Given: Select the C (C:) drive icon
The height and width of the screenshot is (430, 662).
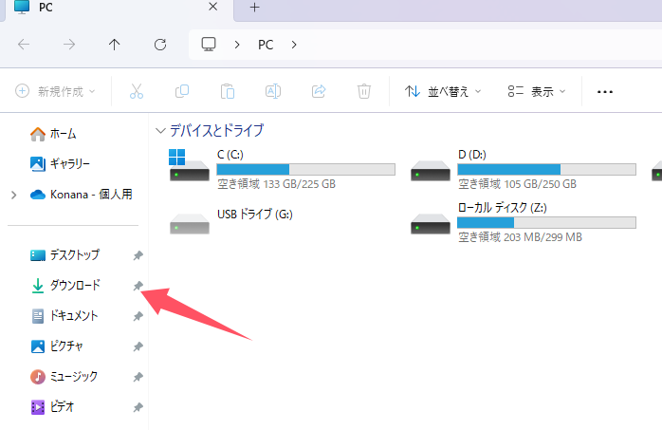Looking at the screenshot, I should 189,165.
